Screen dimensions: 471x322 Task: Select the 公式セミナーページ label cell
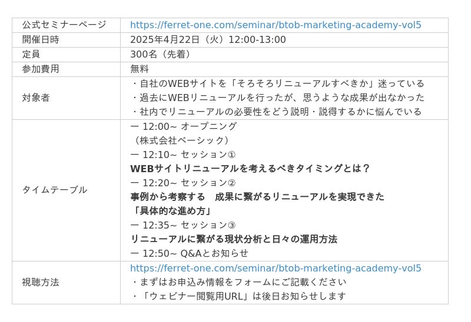click(x=66, y=25)
